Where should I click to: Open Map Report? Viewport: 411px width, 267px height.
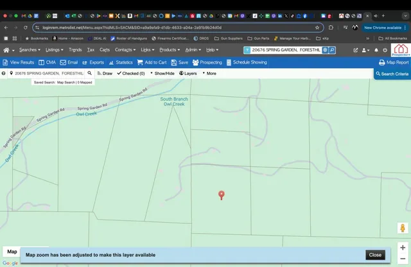coord(393,62)
